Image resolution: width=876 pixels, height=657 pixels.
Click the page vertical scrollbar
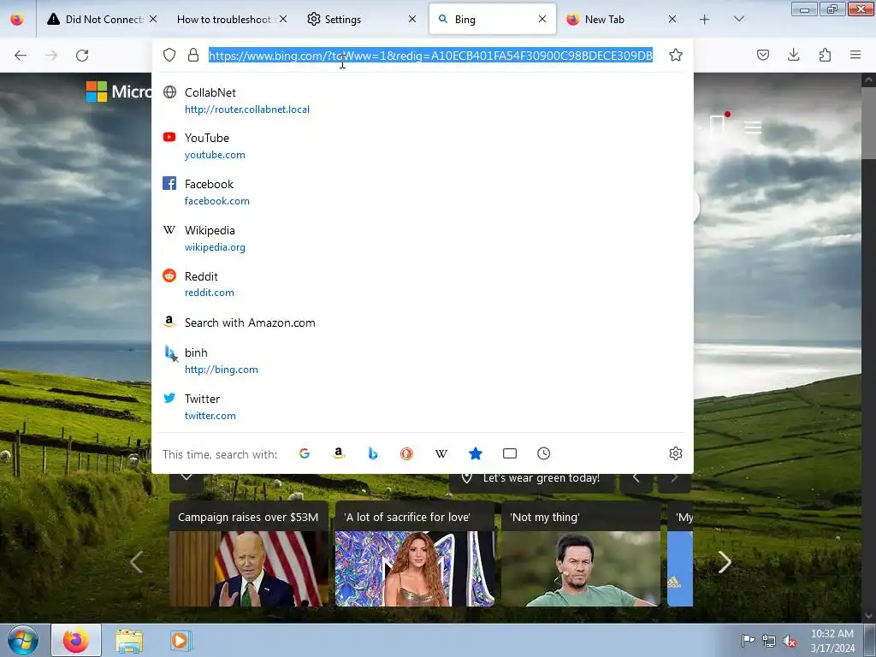point(868,346)
